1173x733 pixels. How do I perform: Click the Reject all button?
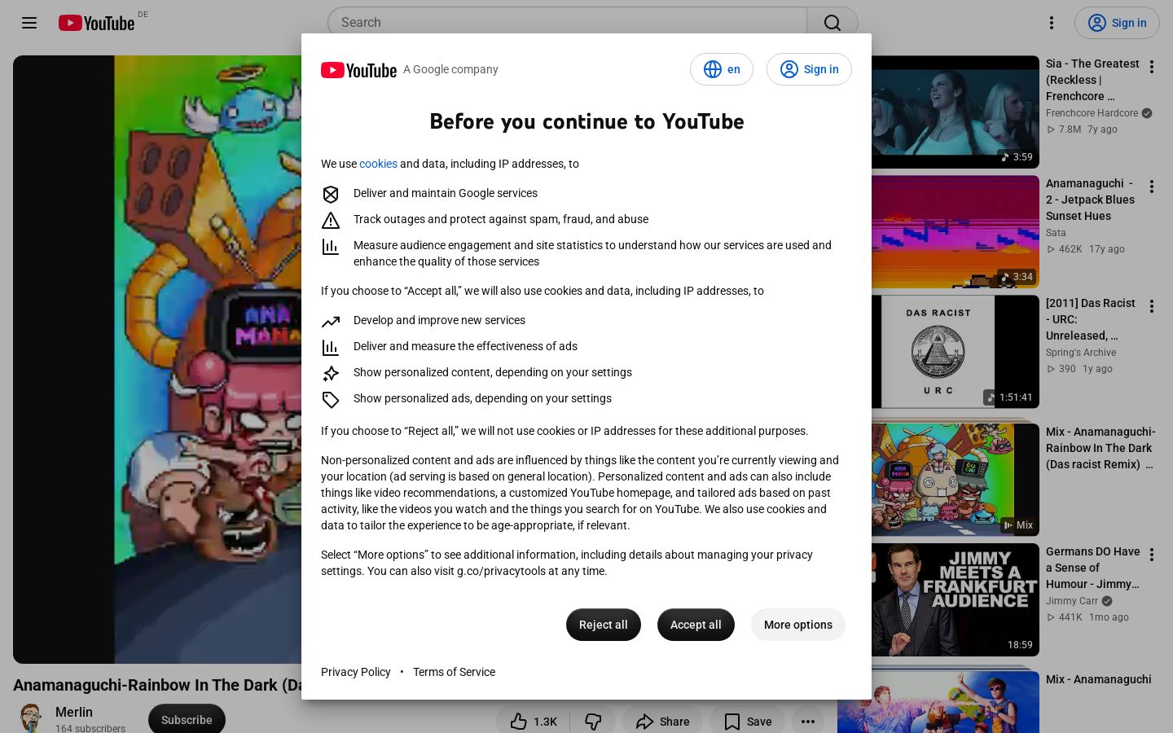604,625
